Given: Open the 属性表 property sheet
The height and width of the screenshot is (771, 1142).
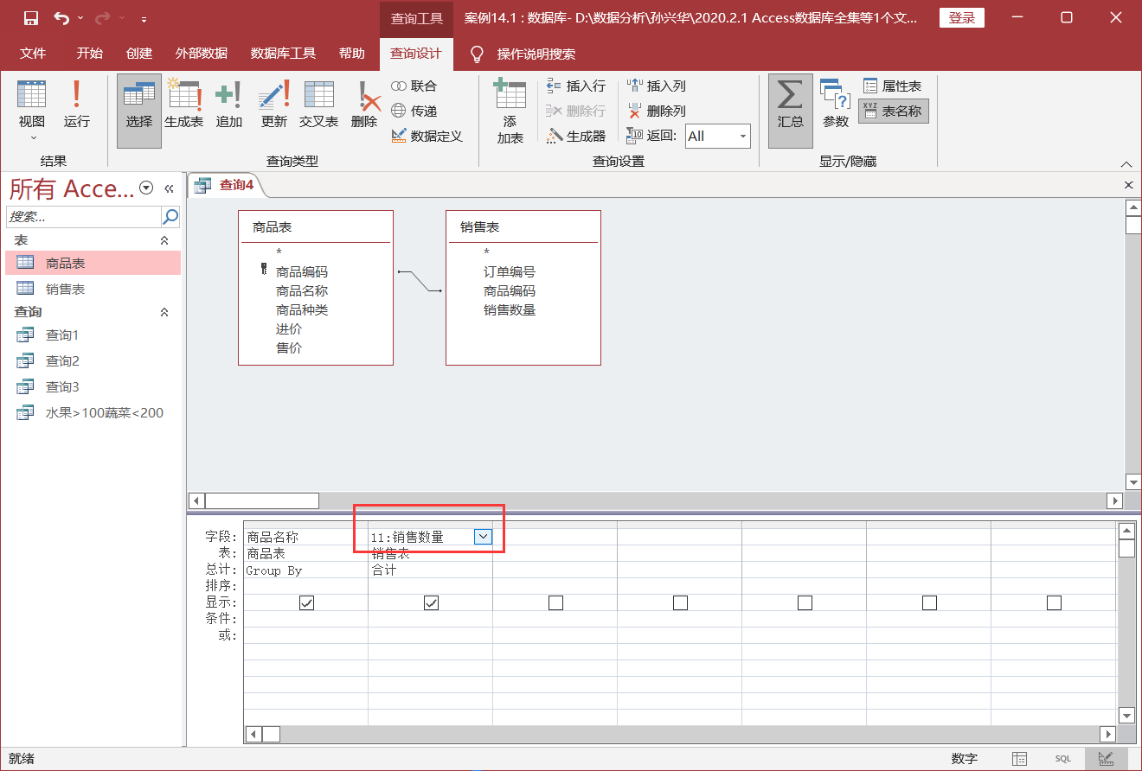Looking at the screenshot, I should pos(893,86).
